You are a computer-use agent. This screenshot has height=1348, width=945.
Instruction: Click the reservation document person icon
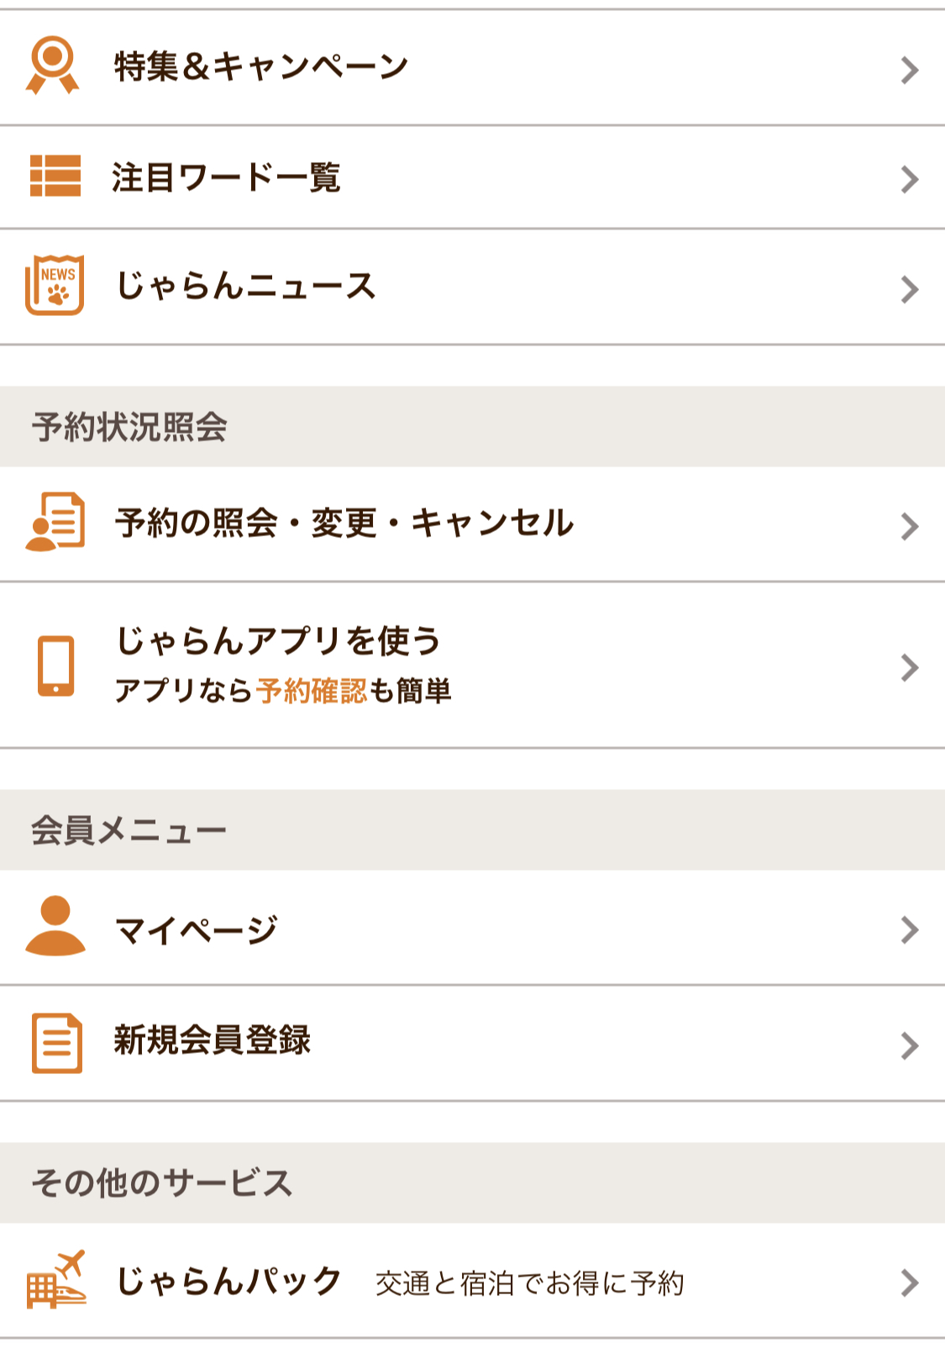point(55,522)
